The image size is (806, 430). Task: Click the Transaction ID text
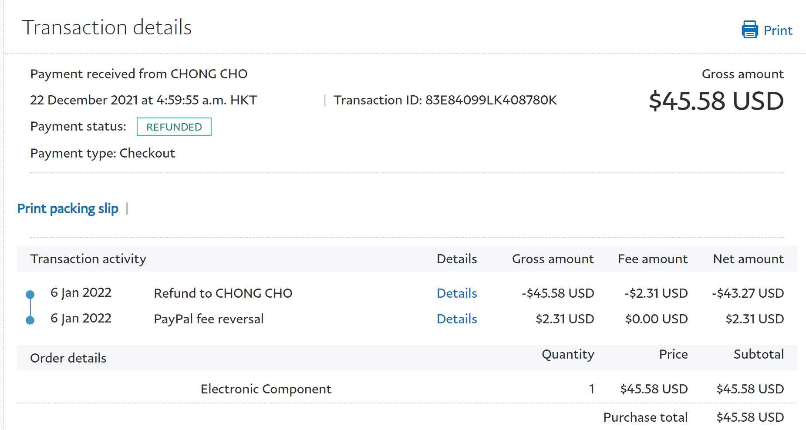pos(445,100)
